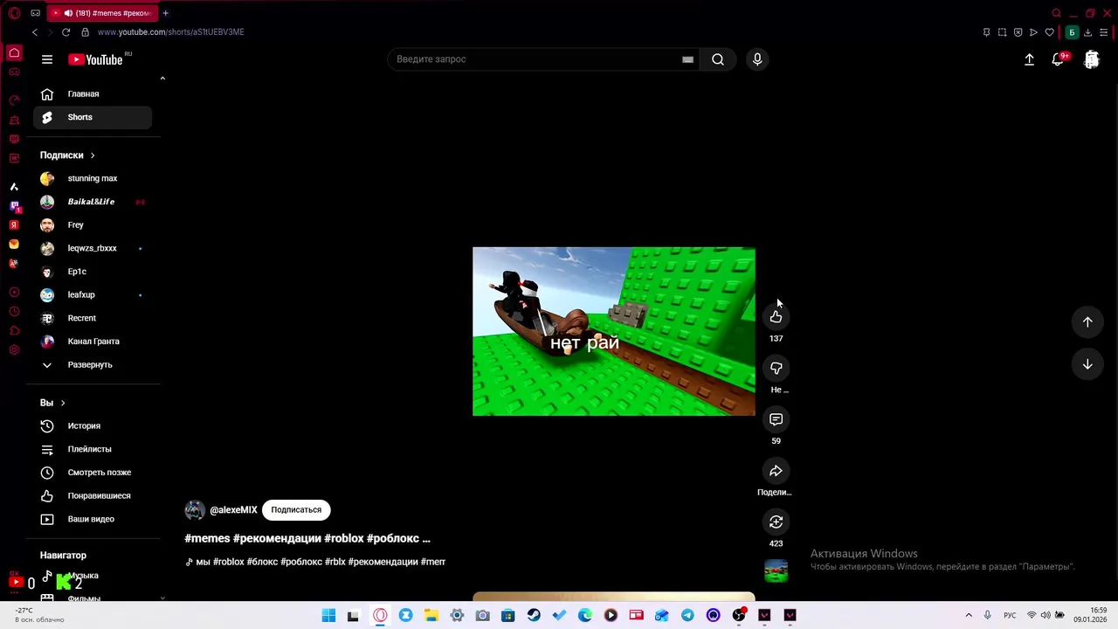Select the #memes browser tab
Screen dimensions: 1118x629
(x=102, y=13)
